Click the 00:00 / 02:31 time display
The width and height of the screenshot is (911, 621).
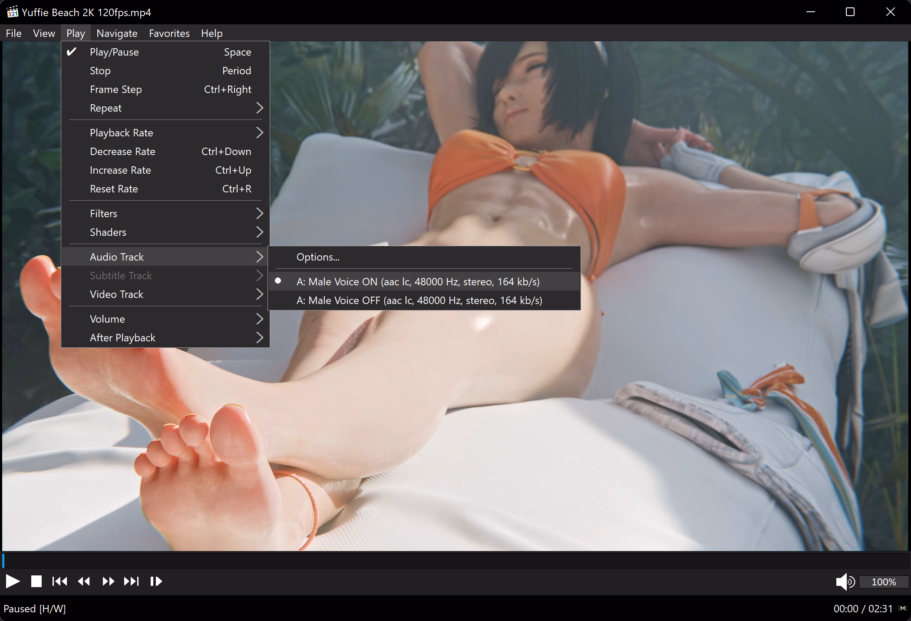tap(863, 608)
